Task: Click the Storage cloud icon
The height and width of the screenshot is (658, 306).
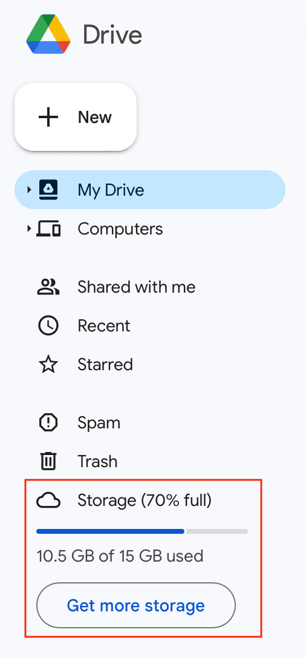Action: (48, 500)
